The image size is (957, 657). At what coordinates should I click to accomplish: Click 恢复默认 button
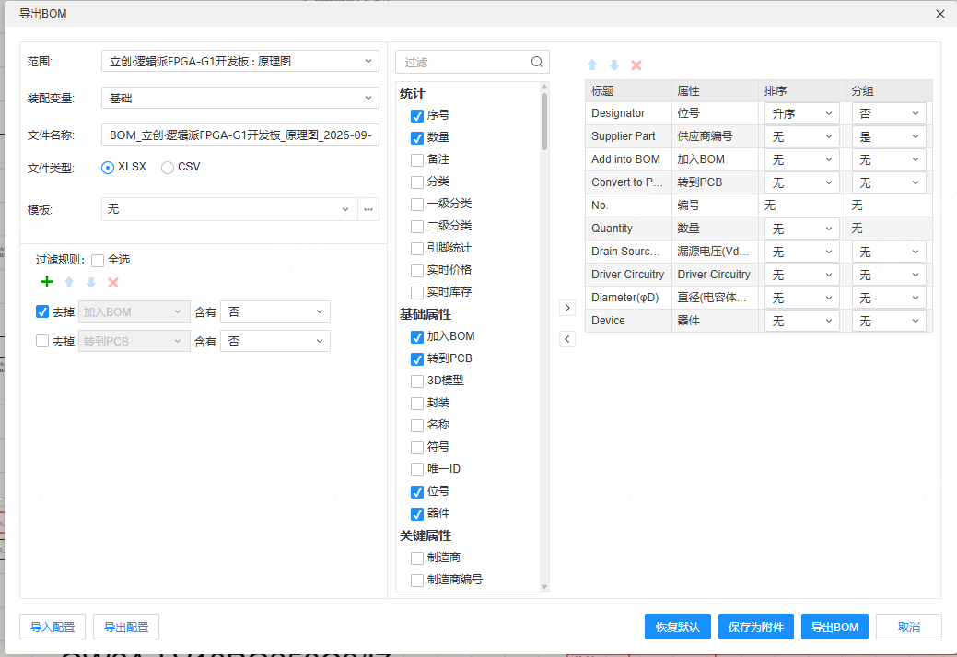click(x=678, y=627)
